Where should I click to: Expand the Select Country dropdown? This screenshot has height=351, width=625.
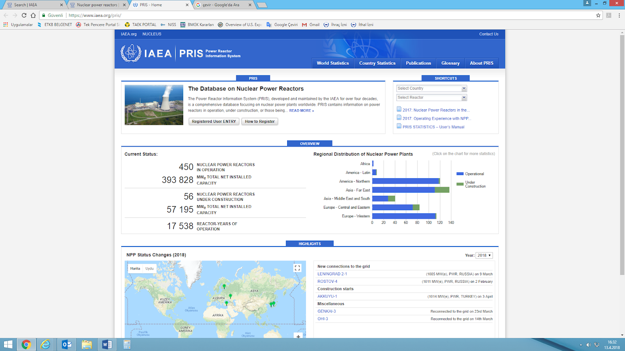click(x=432, y=89)
